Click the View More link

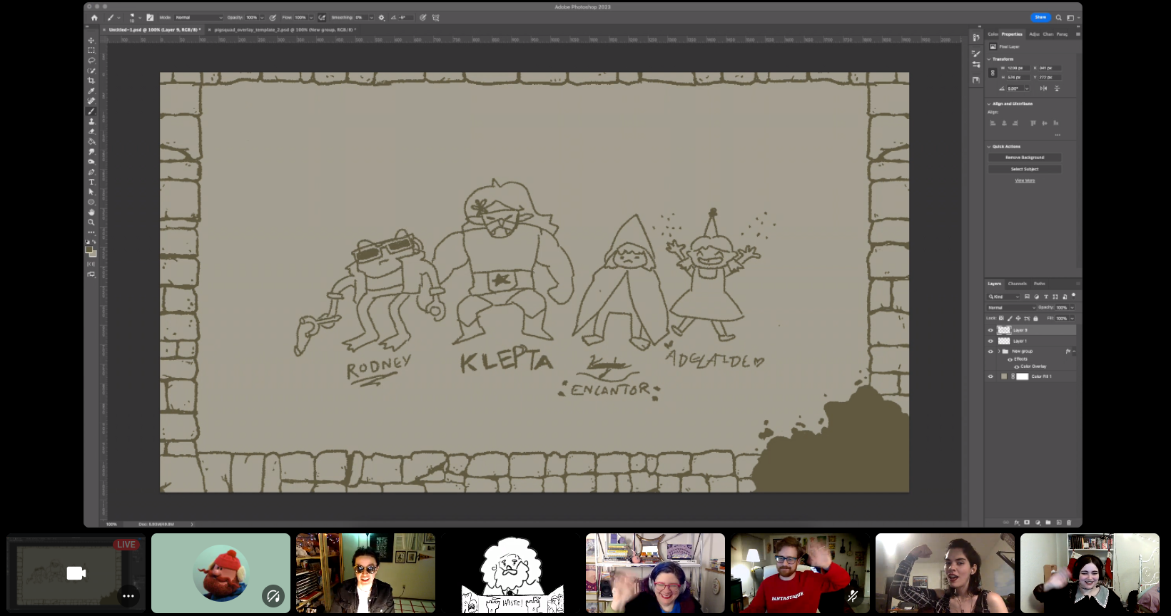[1025, 181]
